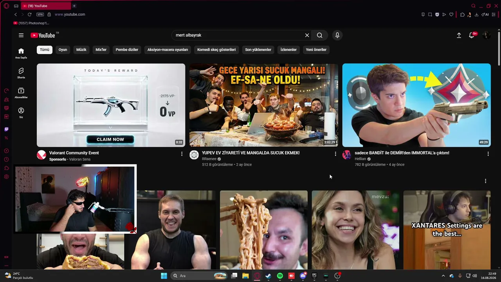Go to Ana Sayfa in the sidebar
The image size is (501, 282).
point(21,53)
